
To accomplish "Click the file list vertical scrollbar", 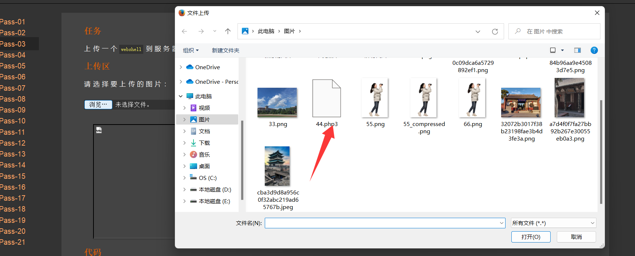I will coord(601,151).
